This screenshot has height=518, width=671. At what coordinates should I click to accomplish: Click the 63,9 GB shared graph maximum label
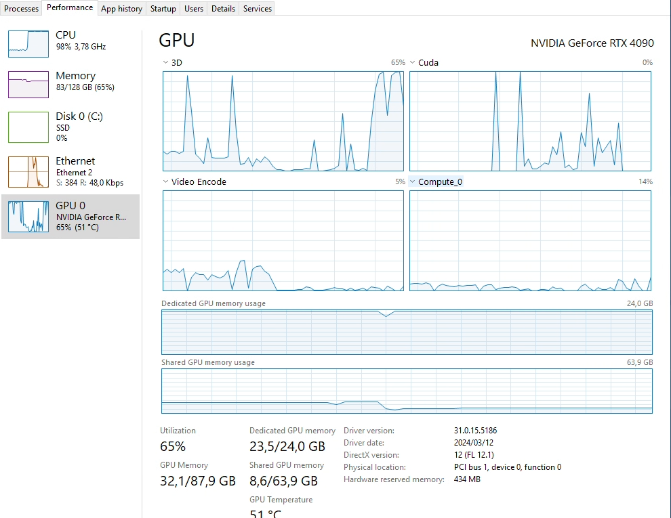tap(640, 362)
